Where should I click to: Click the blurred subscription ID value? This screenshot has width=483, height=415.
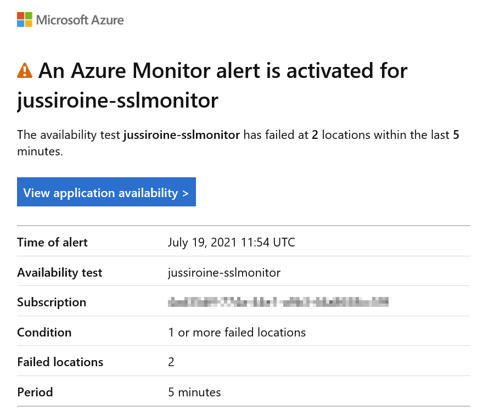coord(278,302)
